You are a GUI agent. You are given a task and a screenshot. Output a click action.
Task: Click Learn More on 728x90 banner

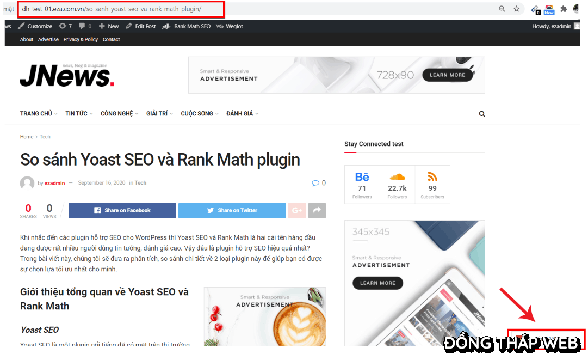(447, 75)
